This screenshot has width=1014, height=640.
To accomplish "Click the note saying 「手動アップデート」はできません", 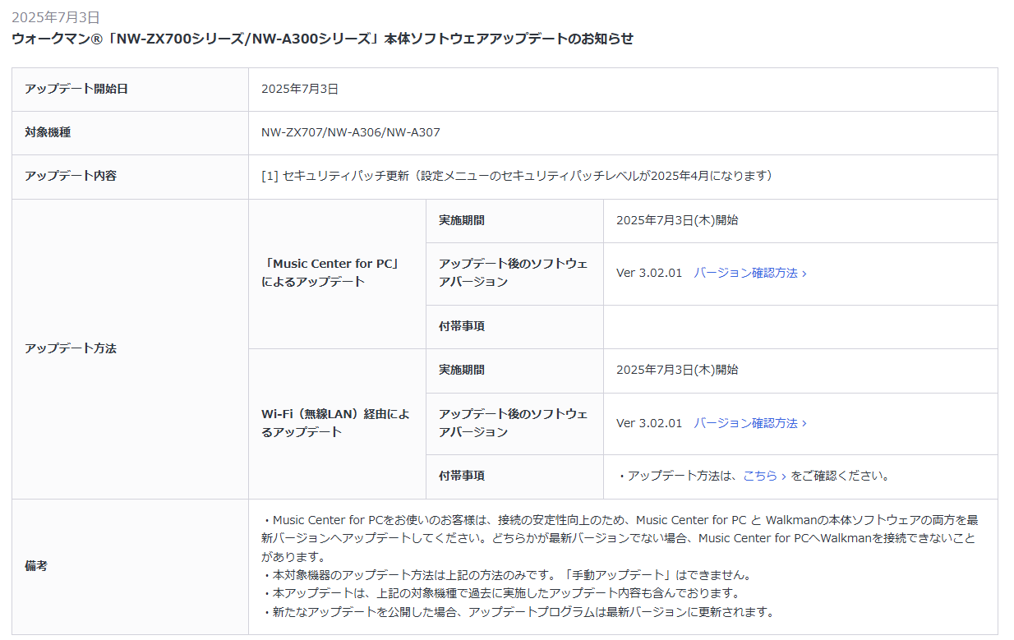I will [506, 575].
